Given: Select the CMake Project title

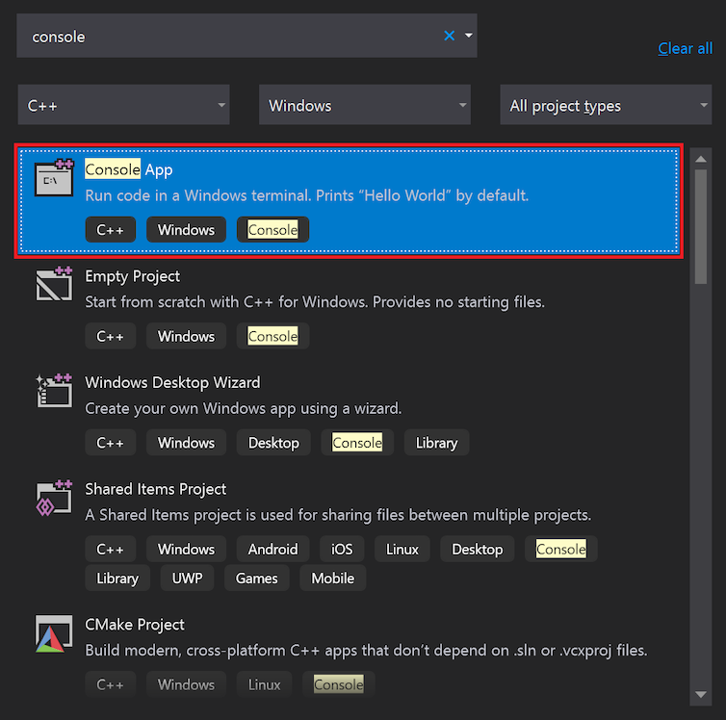Looking at the screenshot, I should 135,625.
